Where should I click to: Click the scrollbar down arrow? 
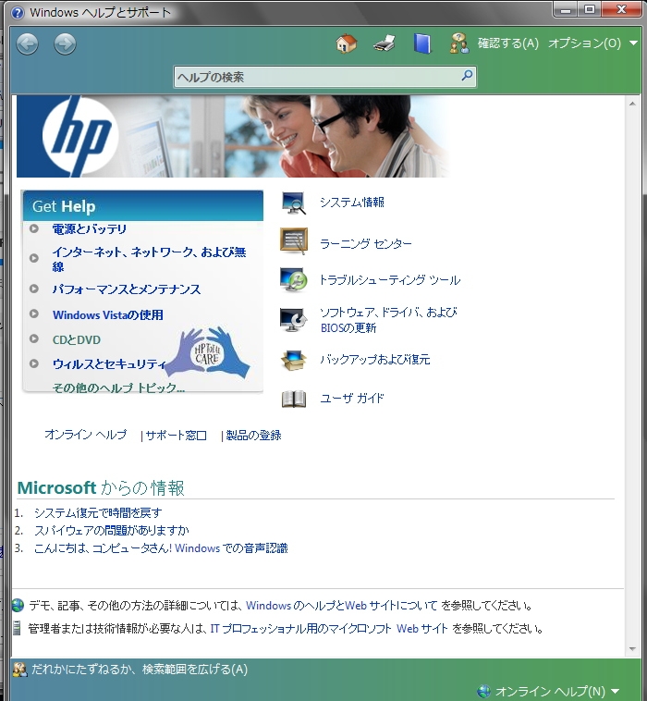click(632, 648)
